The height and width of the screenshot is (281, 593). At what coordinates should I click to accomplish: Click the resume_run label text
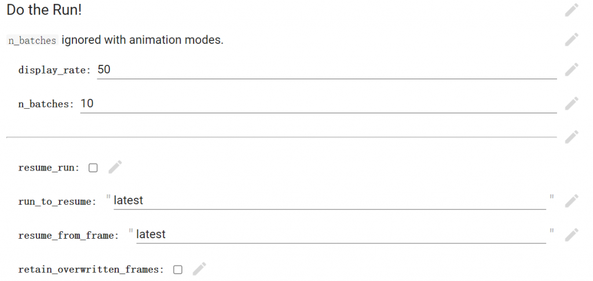49,168
